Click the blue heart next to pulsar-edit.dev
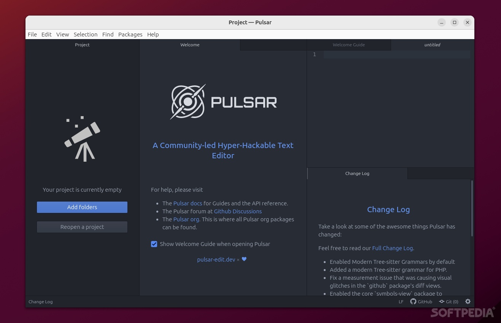Viewport: 501px width, 323px height. pos(244,259)
